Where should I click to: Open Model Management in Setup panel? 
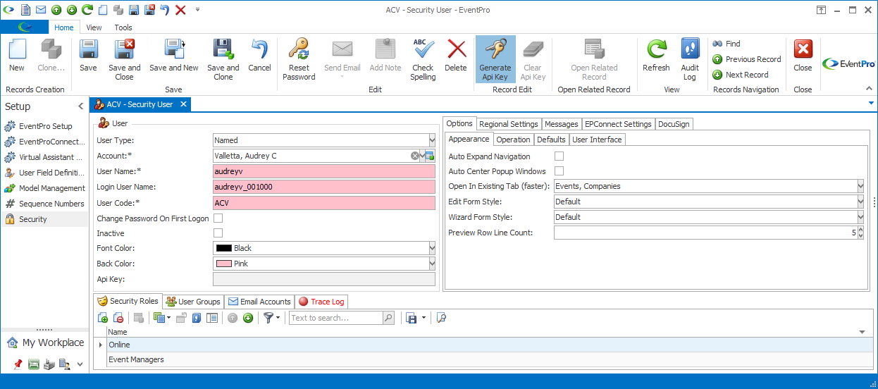click(44, 188)
